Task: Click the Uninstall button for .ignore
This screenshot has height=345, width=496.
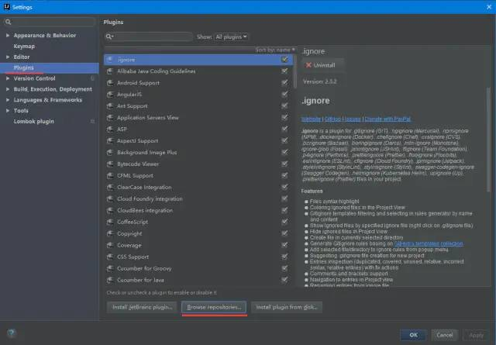Action: 322,65
